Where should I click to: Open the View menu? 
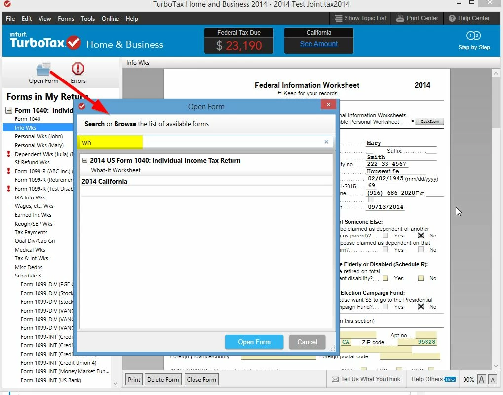(x=44, y=19)
